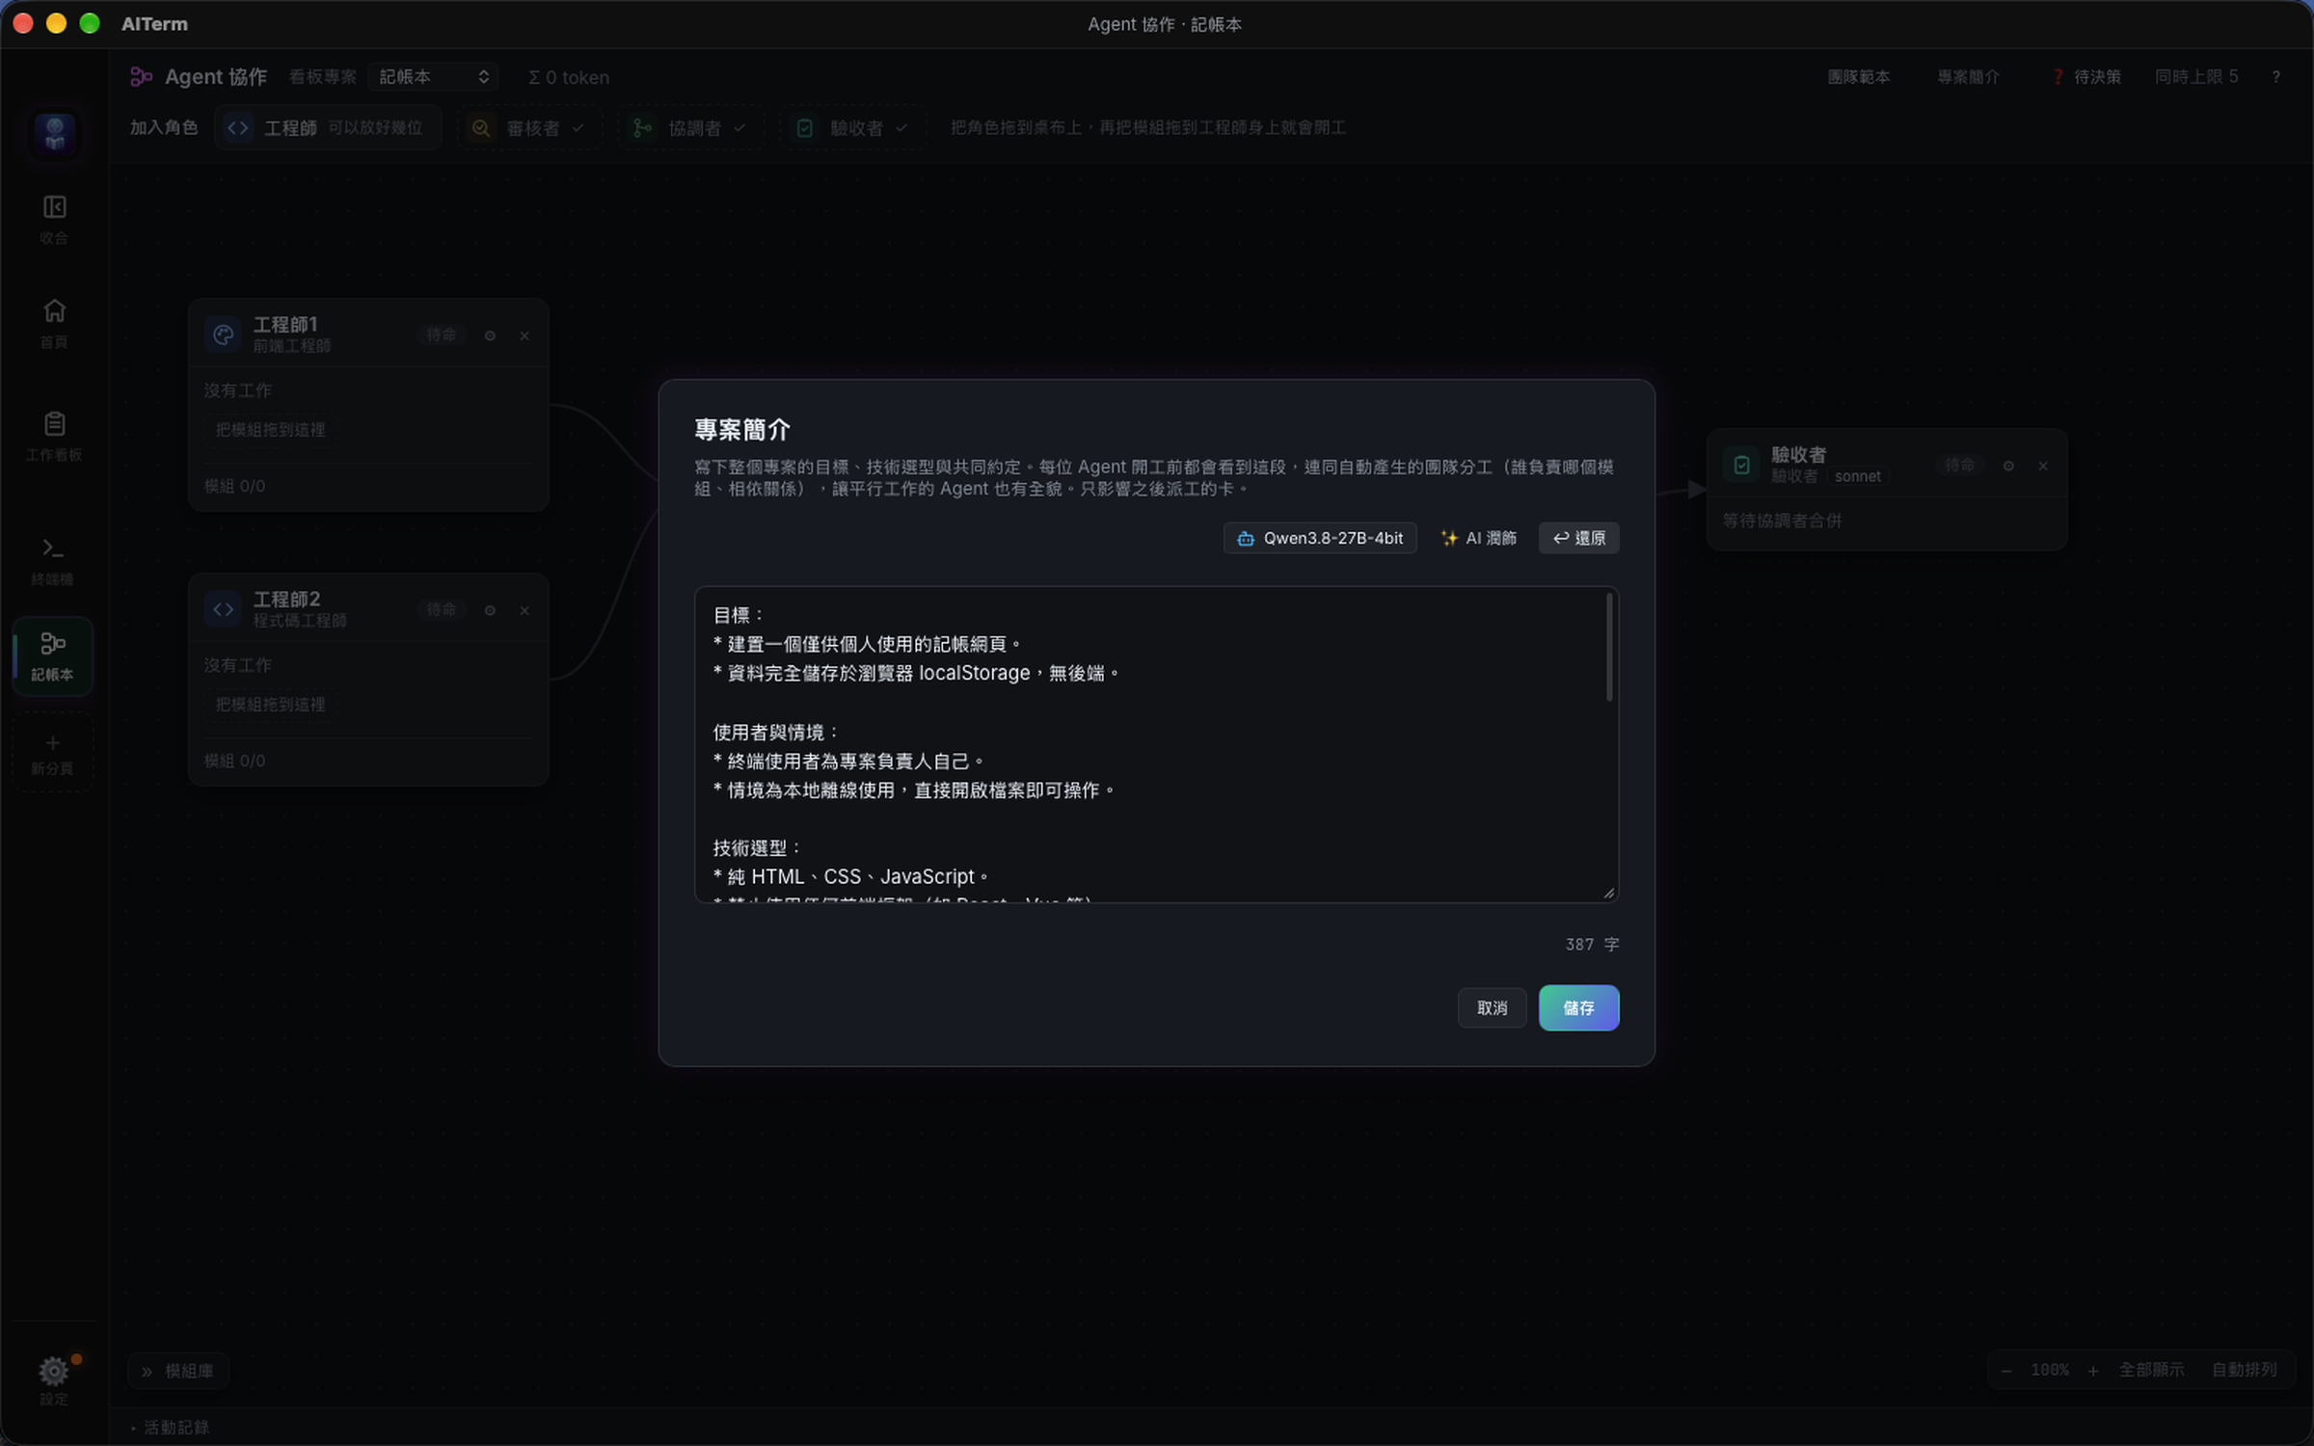This screenshot has height=1446, width=2314.
Task: Click the code icon on 工程師2 card
Action: 223,609
